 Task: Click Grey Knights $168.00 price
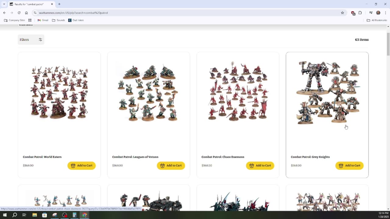click(296, 165)
